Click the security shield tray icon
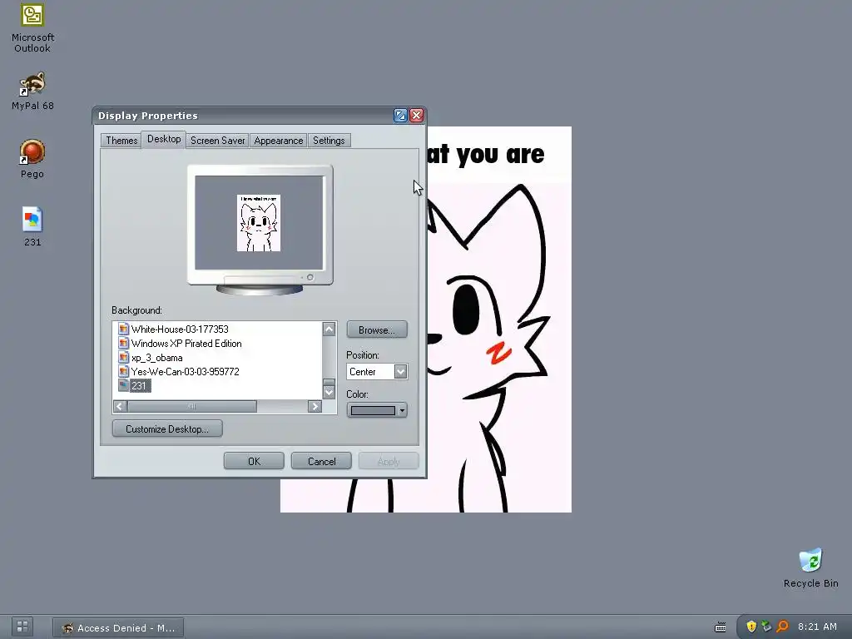852x639 pixels. 751,627
